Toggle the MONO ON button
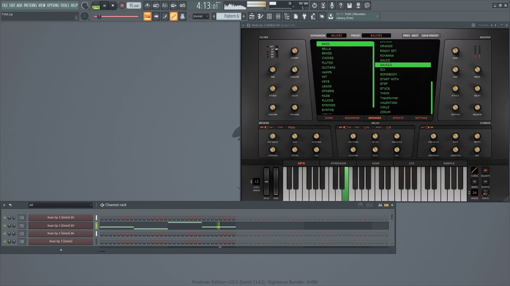The height and width of the screenshot is (286, 510). pyautogui.click(x=475, y=182)
